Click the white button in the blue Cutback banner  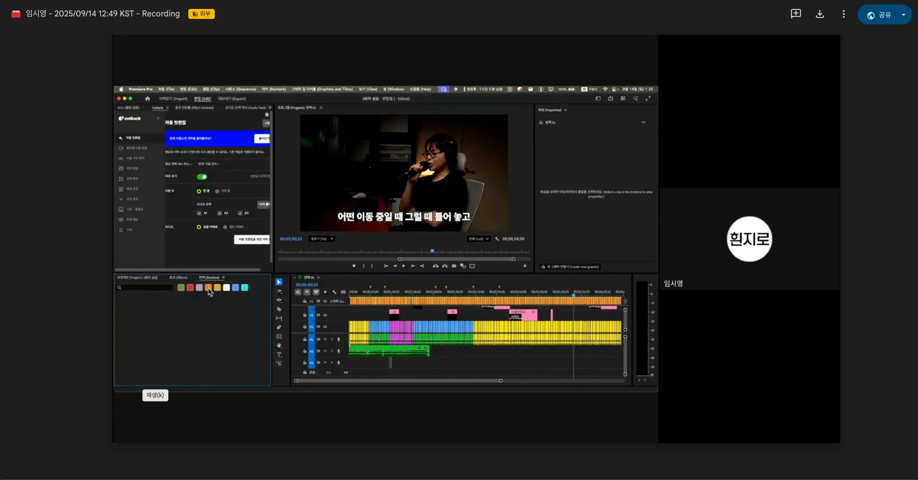[262, 138]
